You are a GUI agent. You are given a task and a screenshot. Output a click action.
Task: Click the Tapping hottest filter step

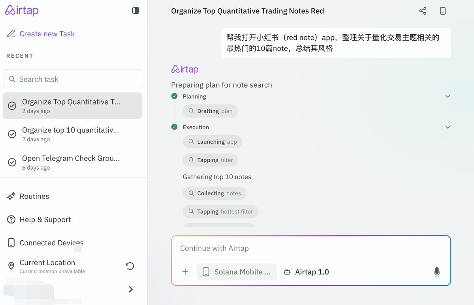pyautogui.click(x=220, y=211)
